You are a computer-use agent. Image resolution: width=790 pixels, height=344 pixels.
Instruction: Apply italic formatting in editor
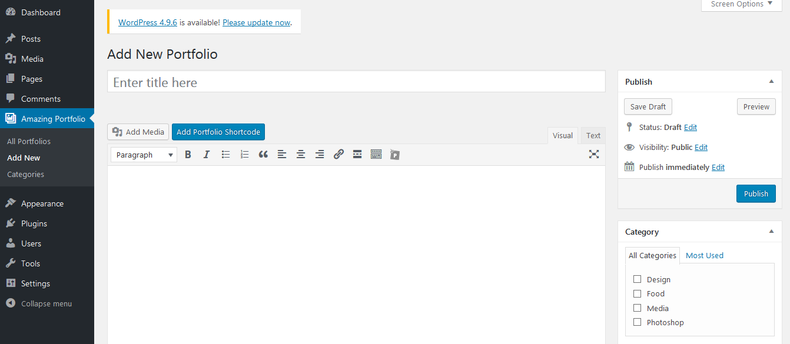coord(207,155)
